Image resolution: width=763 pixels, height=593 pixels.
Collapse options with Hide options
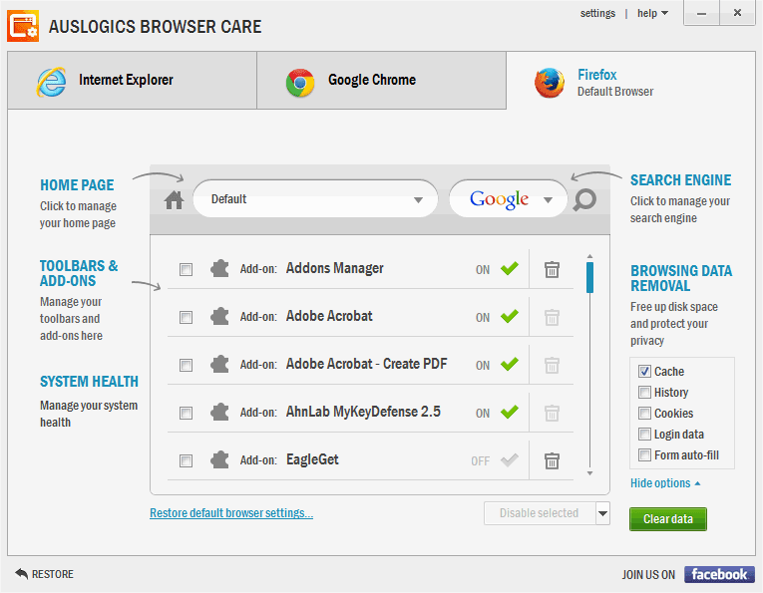[665, 483]
